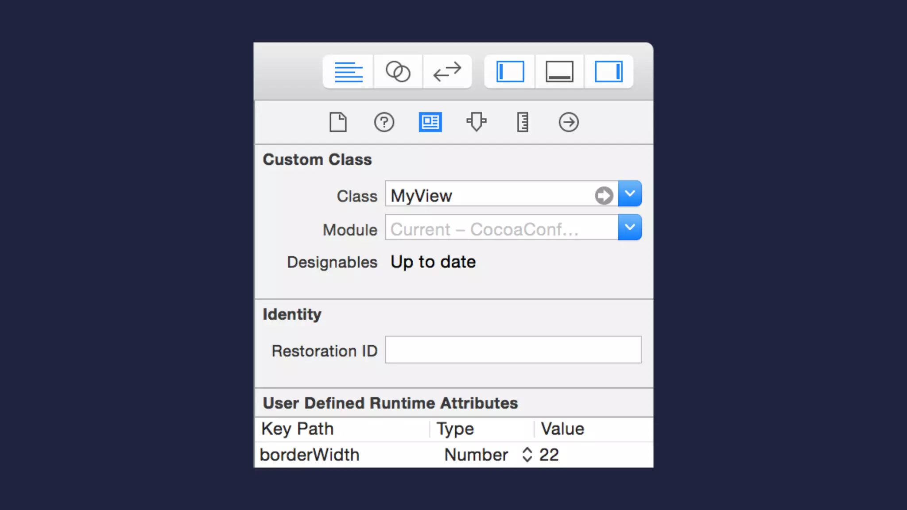Toggle the Utilities inspector panel
The width and height of the screenshot is (907, 510).
[x=609, y=72]
